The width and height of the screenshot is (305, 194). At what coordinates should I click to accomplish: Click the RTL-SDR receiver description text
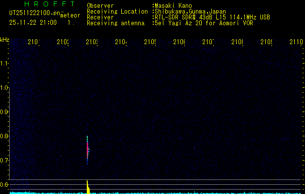tap(211, 17)
